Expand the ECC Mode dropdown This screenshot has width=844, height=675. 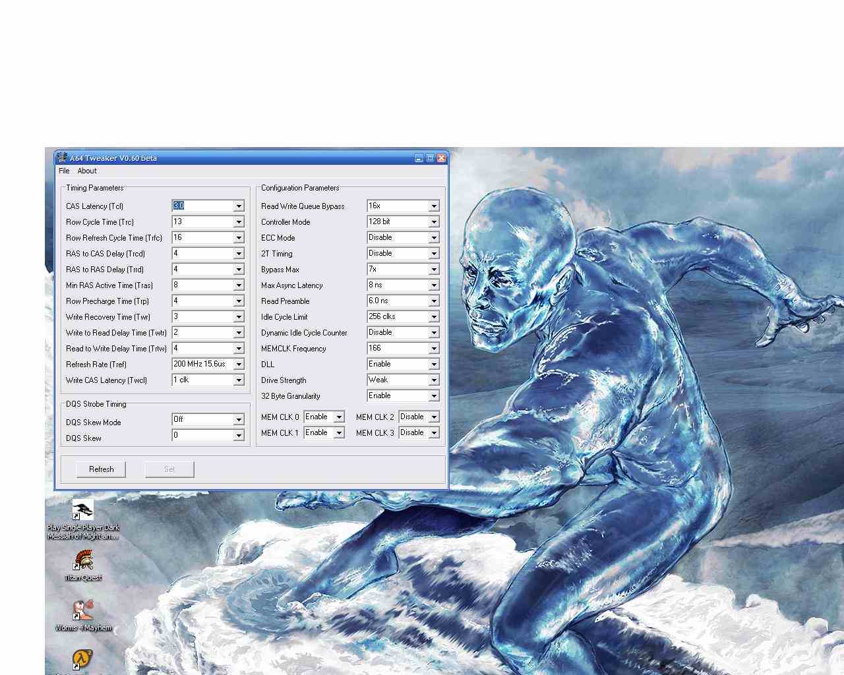434,238
